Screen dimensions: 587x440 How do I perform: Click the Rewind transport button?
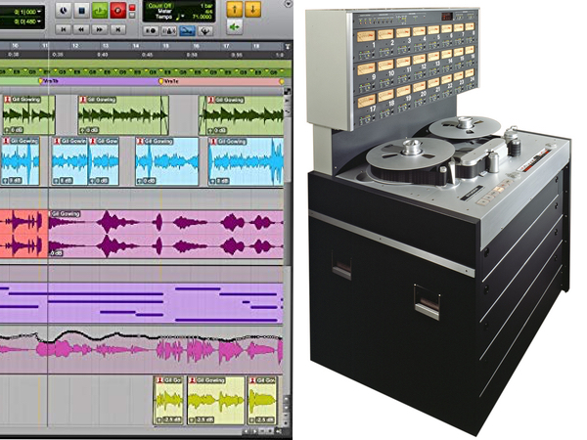(x=81, y=29)
